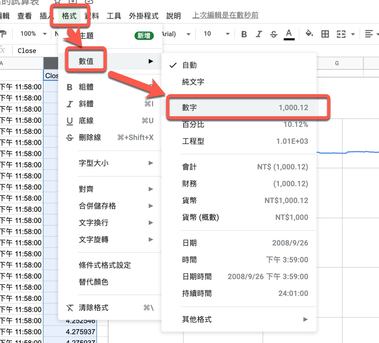Click the horizontal align icon
The image size is (379, 343).
(369, 34)
